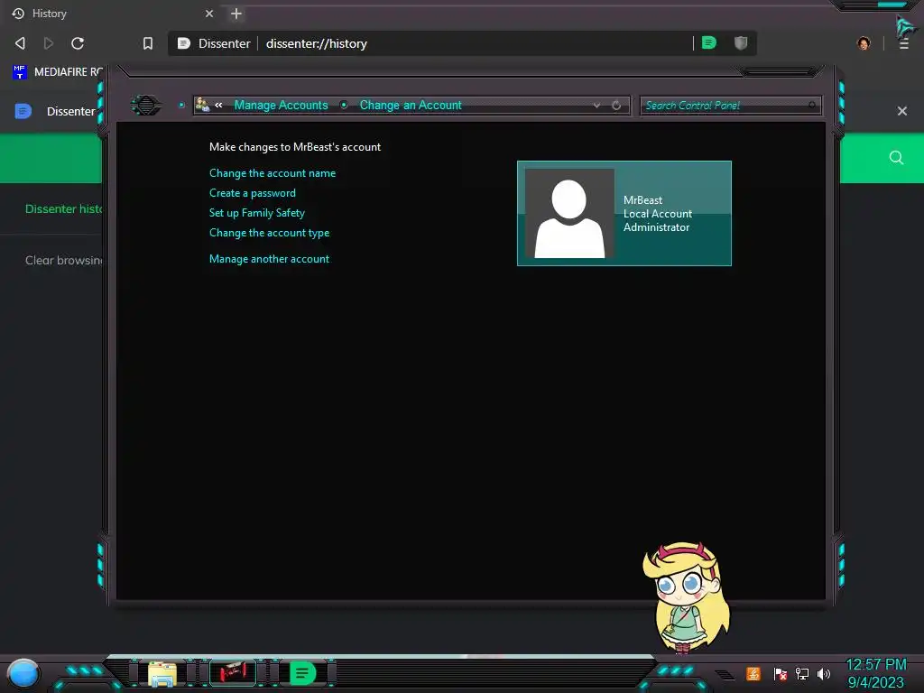The image size is (924, 693).
Task: Select Clear browsing data in sidebar
Action: (x=64, y=260)
